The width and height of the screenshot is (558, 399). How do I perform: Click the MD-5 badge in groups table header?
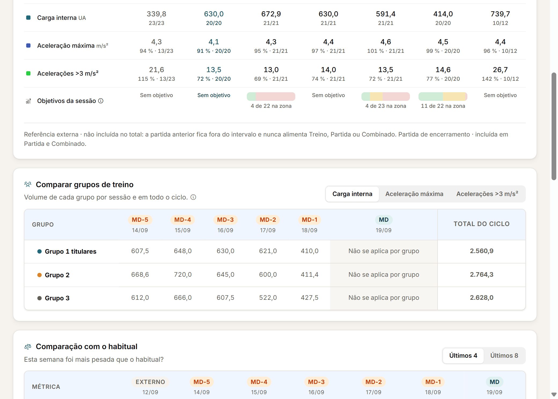(140, 220)
